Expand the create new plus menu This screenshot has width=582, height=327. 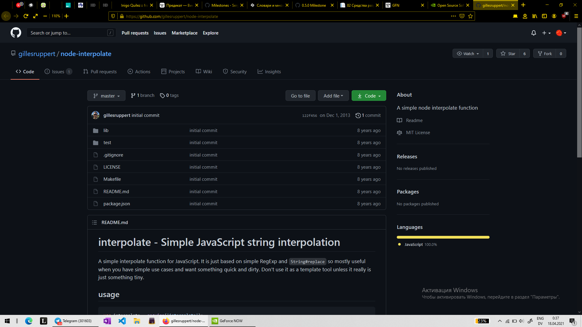546,33
